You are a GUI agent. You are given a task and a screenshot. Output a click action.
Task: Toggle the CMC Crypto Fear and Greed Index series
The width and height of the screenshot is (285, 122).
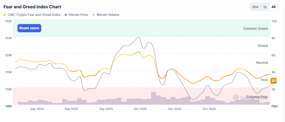click(x=34, y=15)
